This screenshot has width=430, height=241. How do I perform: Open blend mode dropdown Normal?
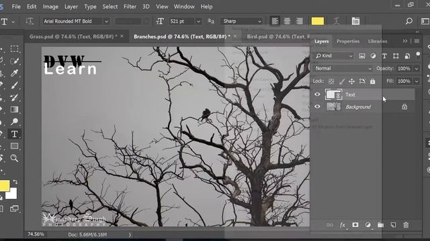pyautogui.click(x=343, y=68)
